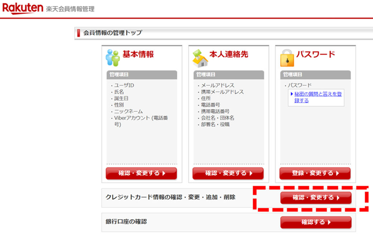Select 登録・変更する in the パスワード card
This screenshot has width=373, height=234.
point(316,173)
